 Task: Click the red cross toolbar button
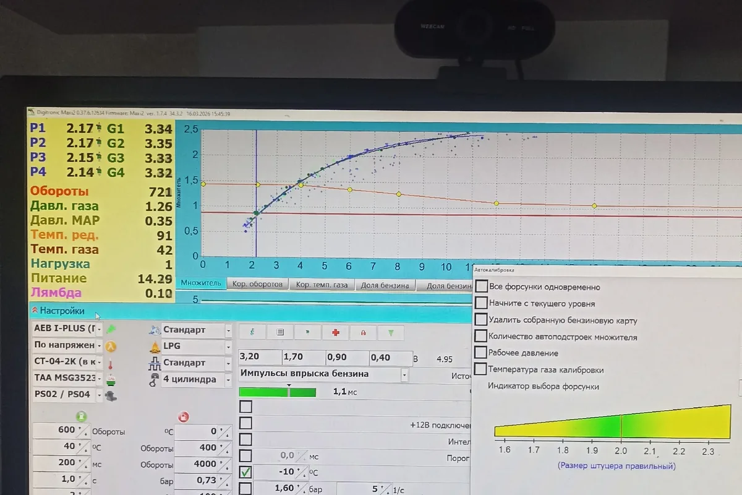point(336,332)
